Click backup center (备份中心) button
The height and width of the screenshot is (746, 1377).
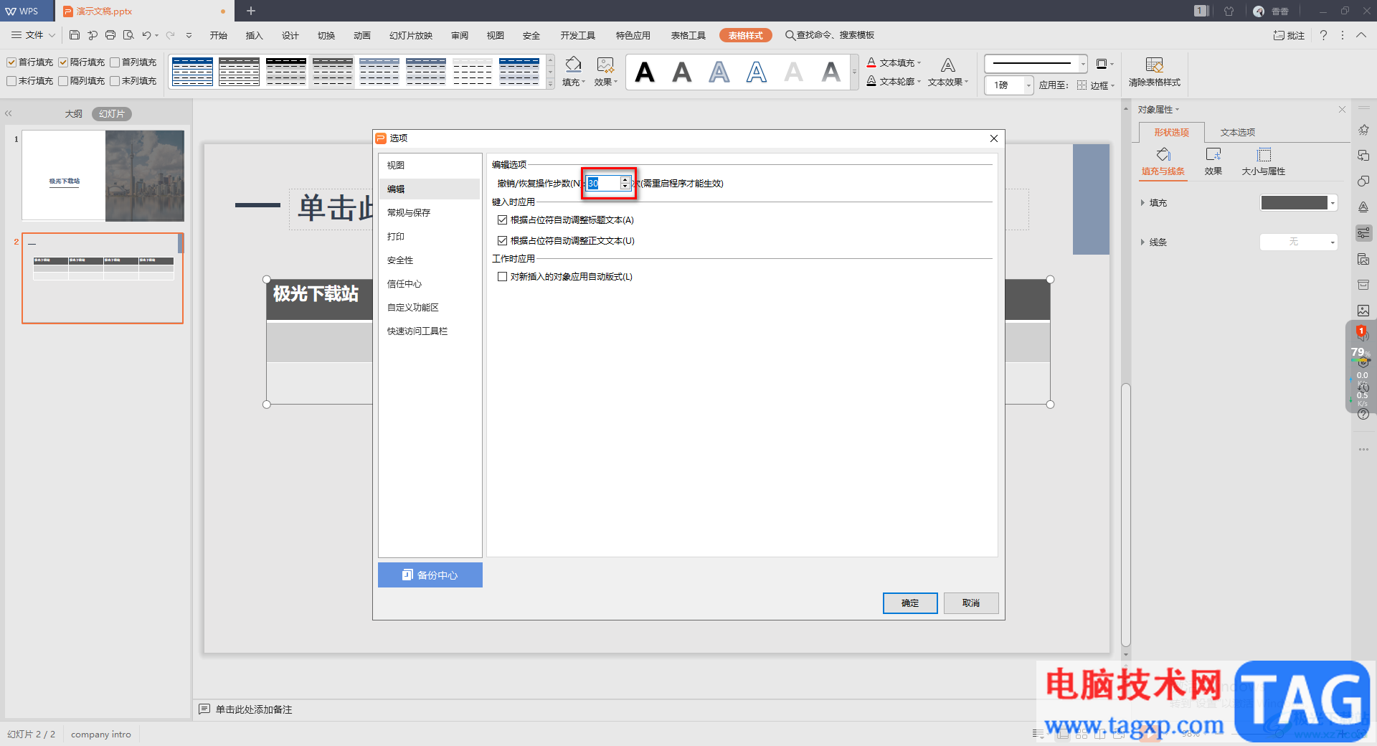tap(430, 575)
